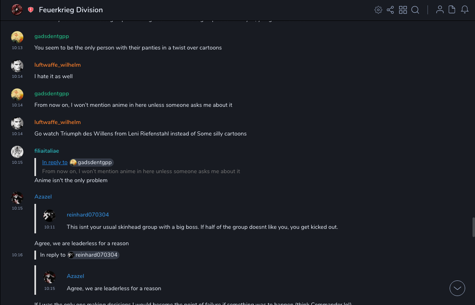Viewport: 475px width, 305px height.
Task: Click the "Feuerkrieg Division" room title
Action: click(71, 10)
